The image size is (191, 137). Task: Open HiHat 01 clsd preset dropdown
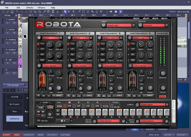(121, 38)
